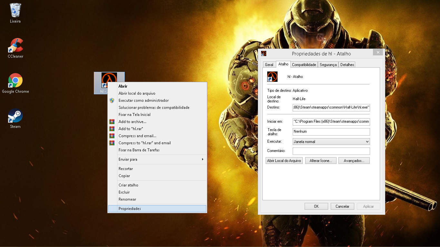Select the Google Chrome desktop shortcut
440x247 pixels.
tap(15, 83)
